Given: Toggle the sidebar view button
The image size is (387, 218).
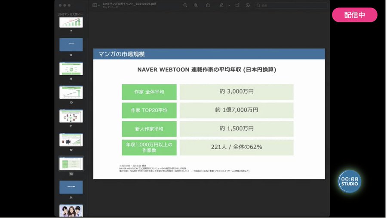Looking at the screenshot, I should [95, 5].
